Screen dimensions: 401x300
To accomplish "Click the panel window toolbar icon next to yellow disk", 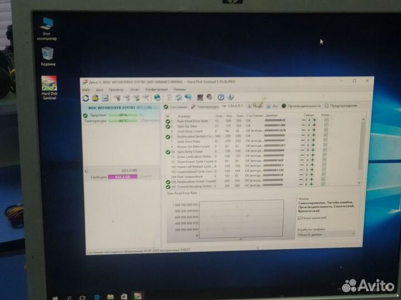I will pyautogui.click(x=105, y=98).
